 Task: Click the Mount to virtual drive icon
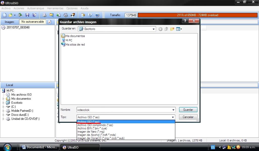[66, 15]
